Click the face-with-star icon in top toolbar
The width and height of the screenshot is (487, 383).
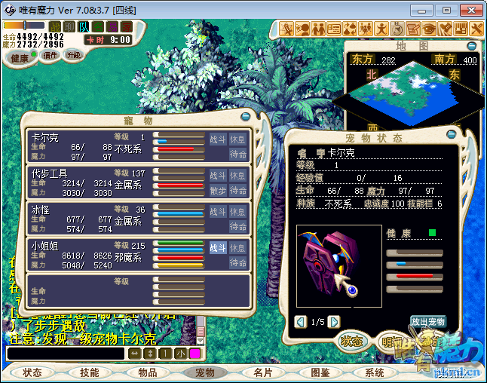(x=302, y=29)
